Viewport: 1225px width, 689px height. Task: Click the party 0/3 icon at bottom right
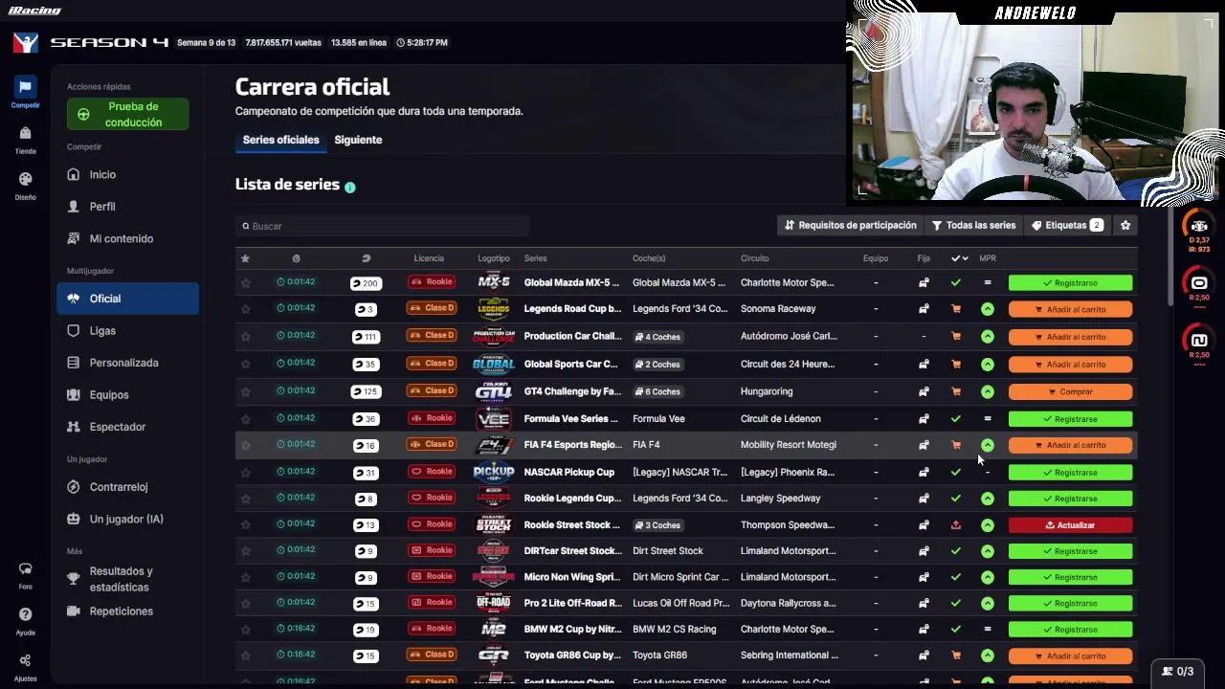[x=1177, y=672]
